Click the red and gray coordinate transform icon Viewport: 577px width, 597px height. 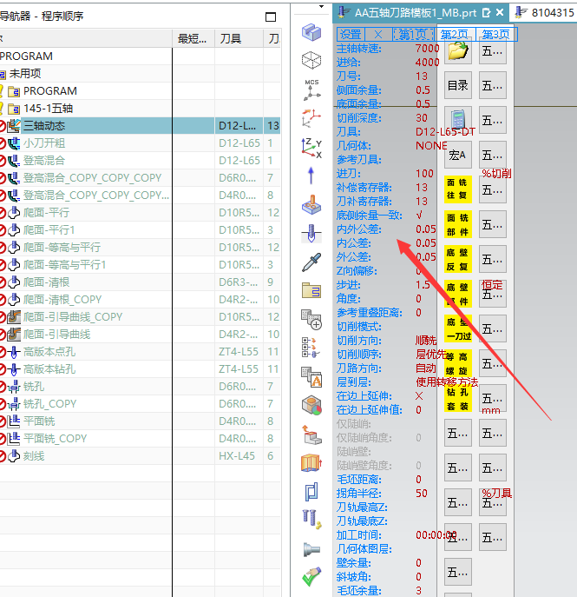[311, 118]
